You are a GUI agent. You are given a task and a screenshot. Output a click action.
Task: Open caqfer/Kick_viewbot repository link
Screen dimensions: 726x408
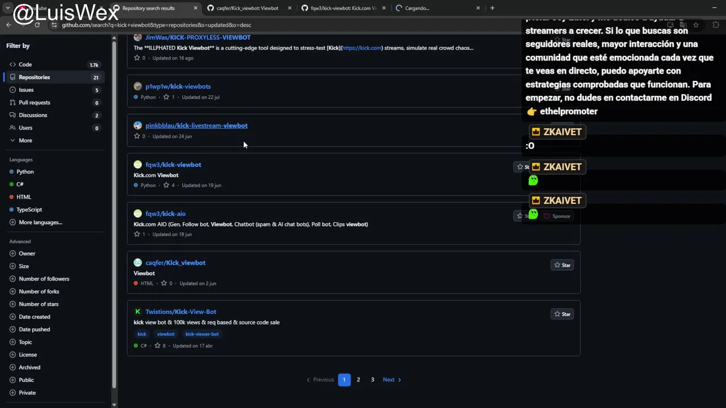click(x=175, y=262)
